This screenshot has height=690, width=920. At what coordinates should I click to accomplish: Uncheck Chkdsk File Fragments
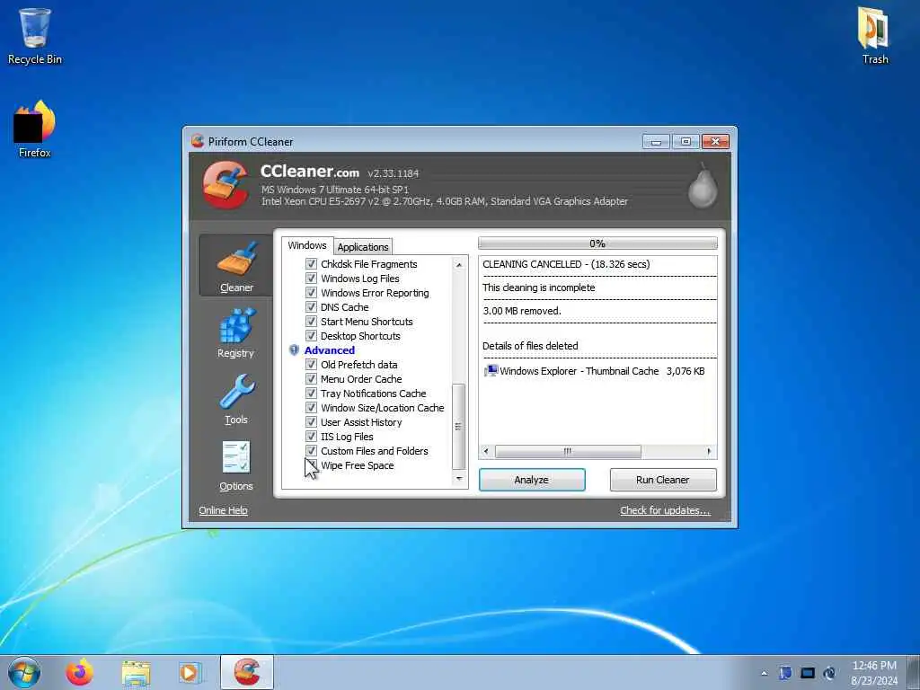[x=311, y=264]
